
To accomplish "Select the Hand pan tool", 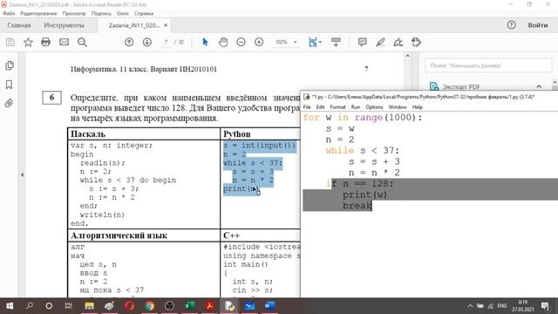I will 223,43.
